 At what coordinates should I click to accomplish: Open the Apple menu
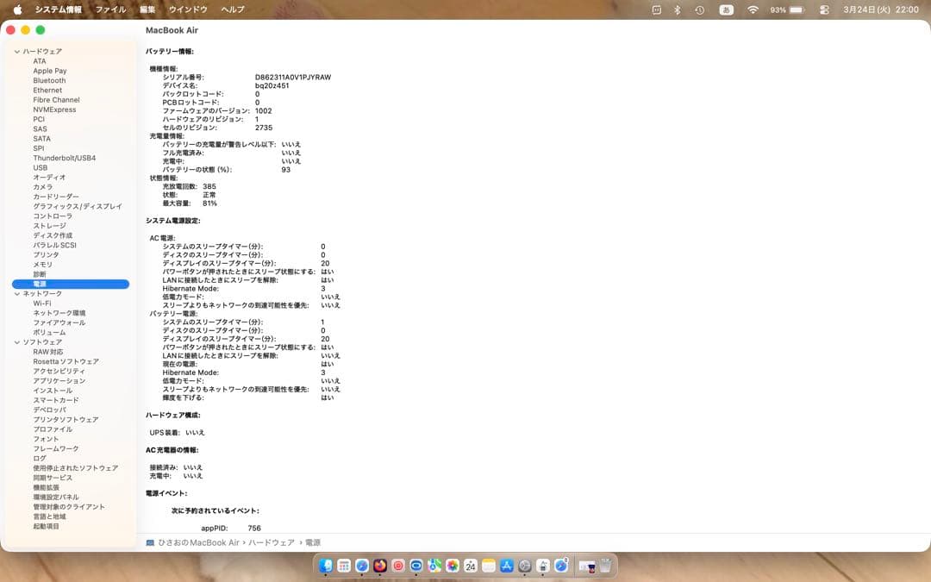click(17, 9)
